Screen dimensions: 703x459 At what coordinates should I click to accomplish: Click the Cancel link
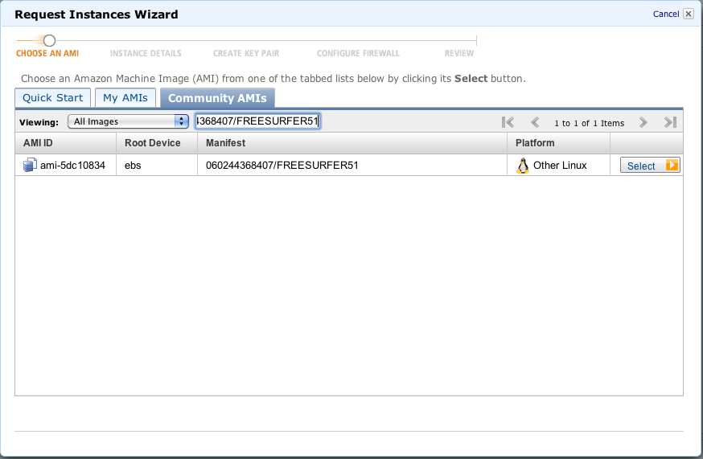665,14
